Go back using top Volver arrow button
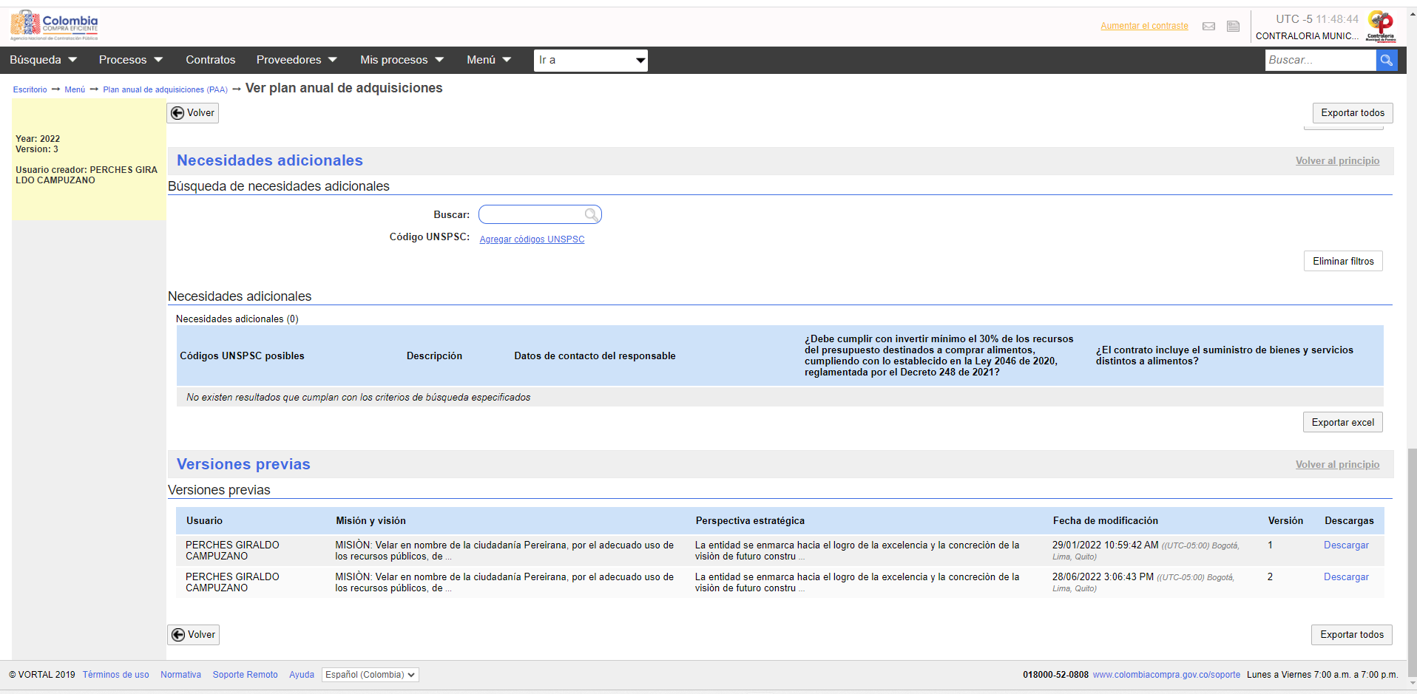Screen dimensions: 1417x694 [193, 113]
